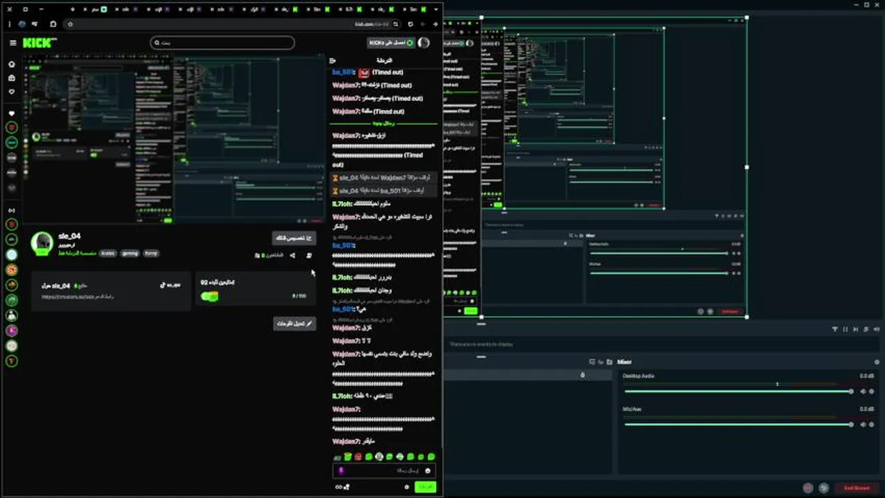Click the green send chat button
Image resolution: width=885 pixels, height=498 pixels.
[426, 487]
